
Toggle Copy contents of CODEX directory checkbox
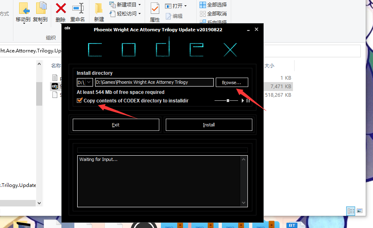[x=80, y=100]
